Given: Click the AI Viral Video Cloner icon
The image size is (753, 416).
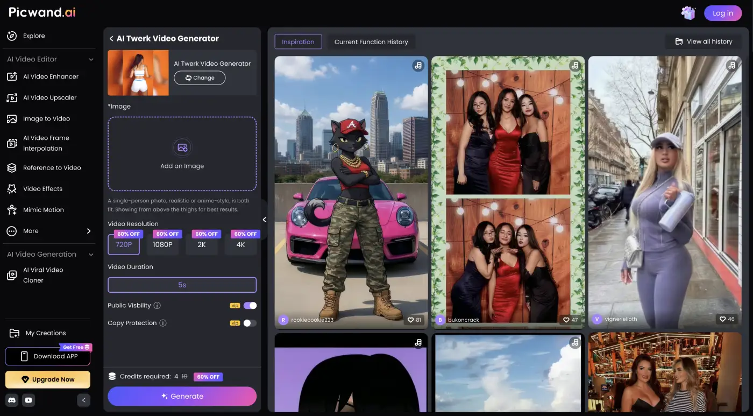Looking at the screenshot, I should point(12,275).
